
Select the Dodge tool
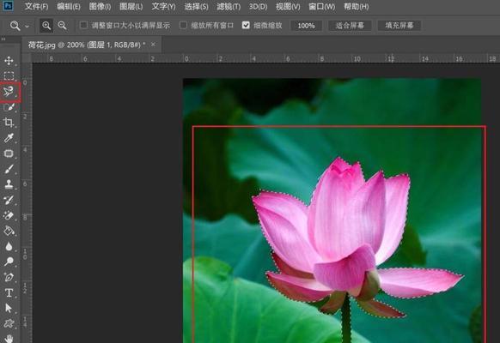(9, 262)
